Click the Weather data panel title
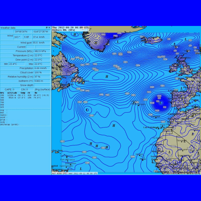Viewport: 201px width, 201px height. tap(8, 28)
